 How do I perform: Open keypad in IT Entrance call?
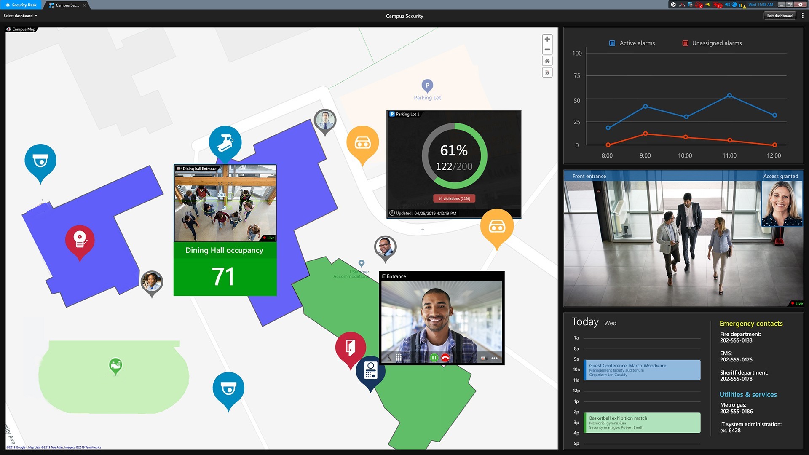pyautogui.click(x=399, y=358)
